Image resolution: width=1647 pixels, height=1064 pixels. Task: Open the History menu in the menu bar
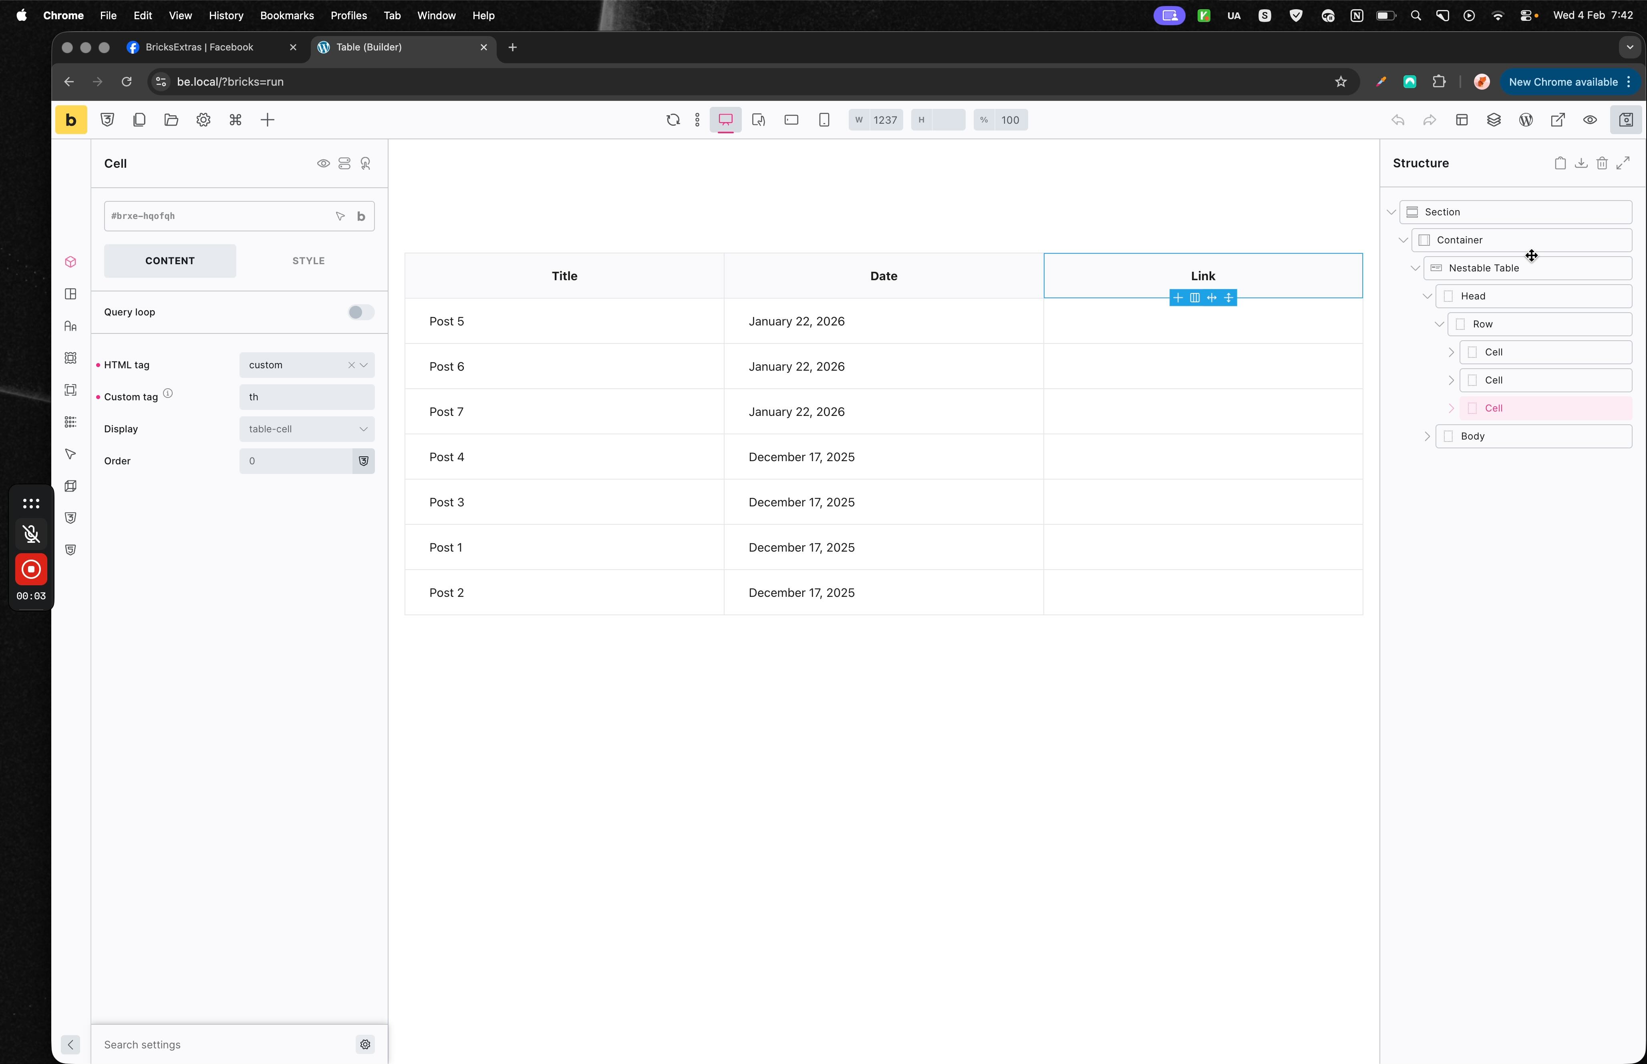pyautogui.click(x=226, y=15)
